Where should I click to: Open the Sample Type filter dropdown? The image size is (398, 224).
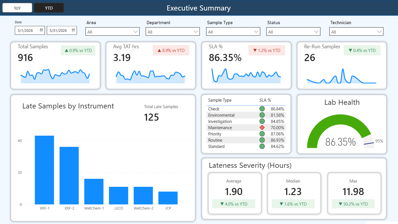[x=233, y=32]
